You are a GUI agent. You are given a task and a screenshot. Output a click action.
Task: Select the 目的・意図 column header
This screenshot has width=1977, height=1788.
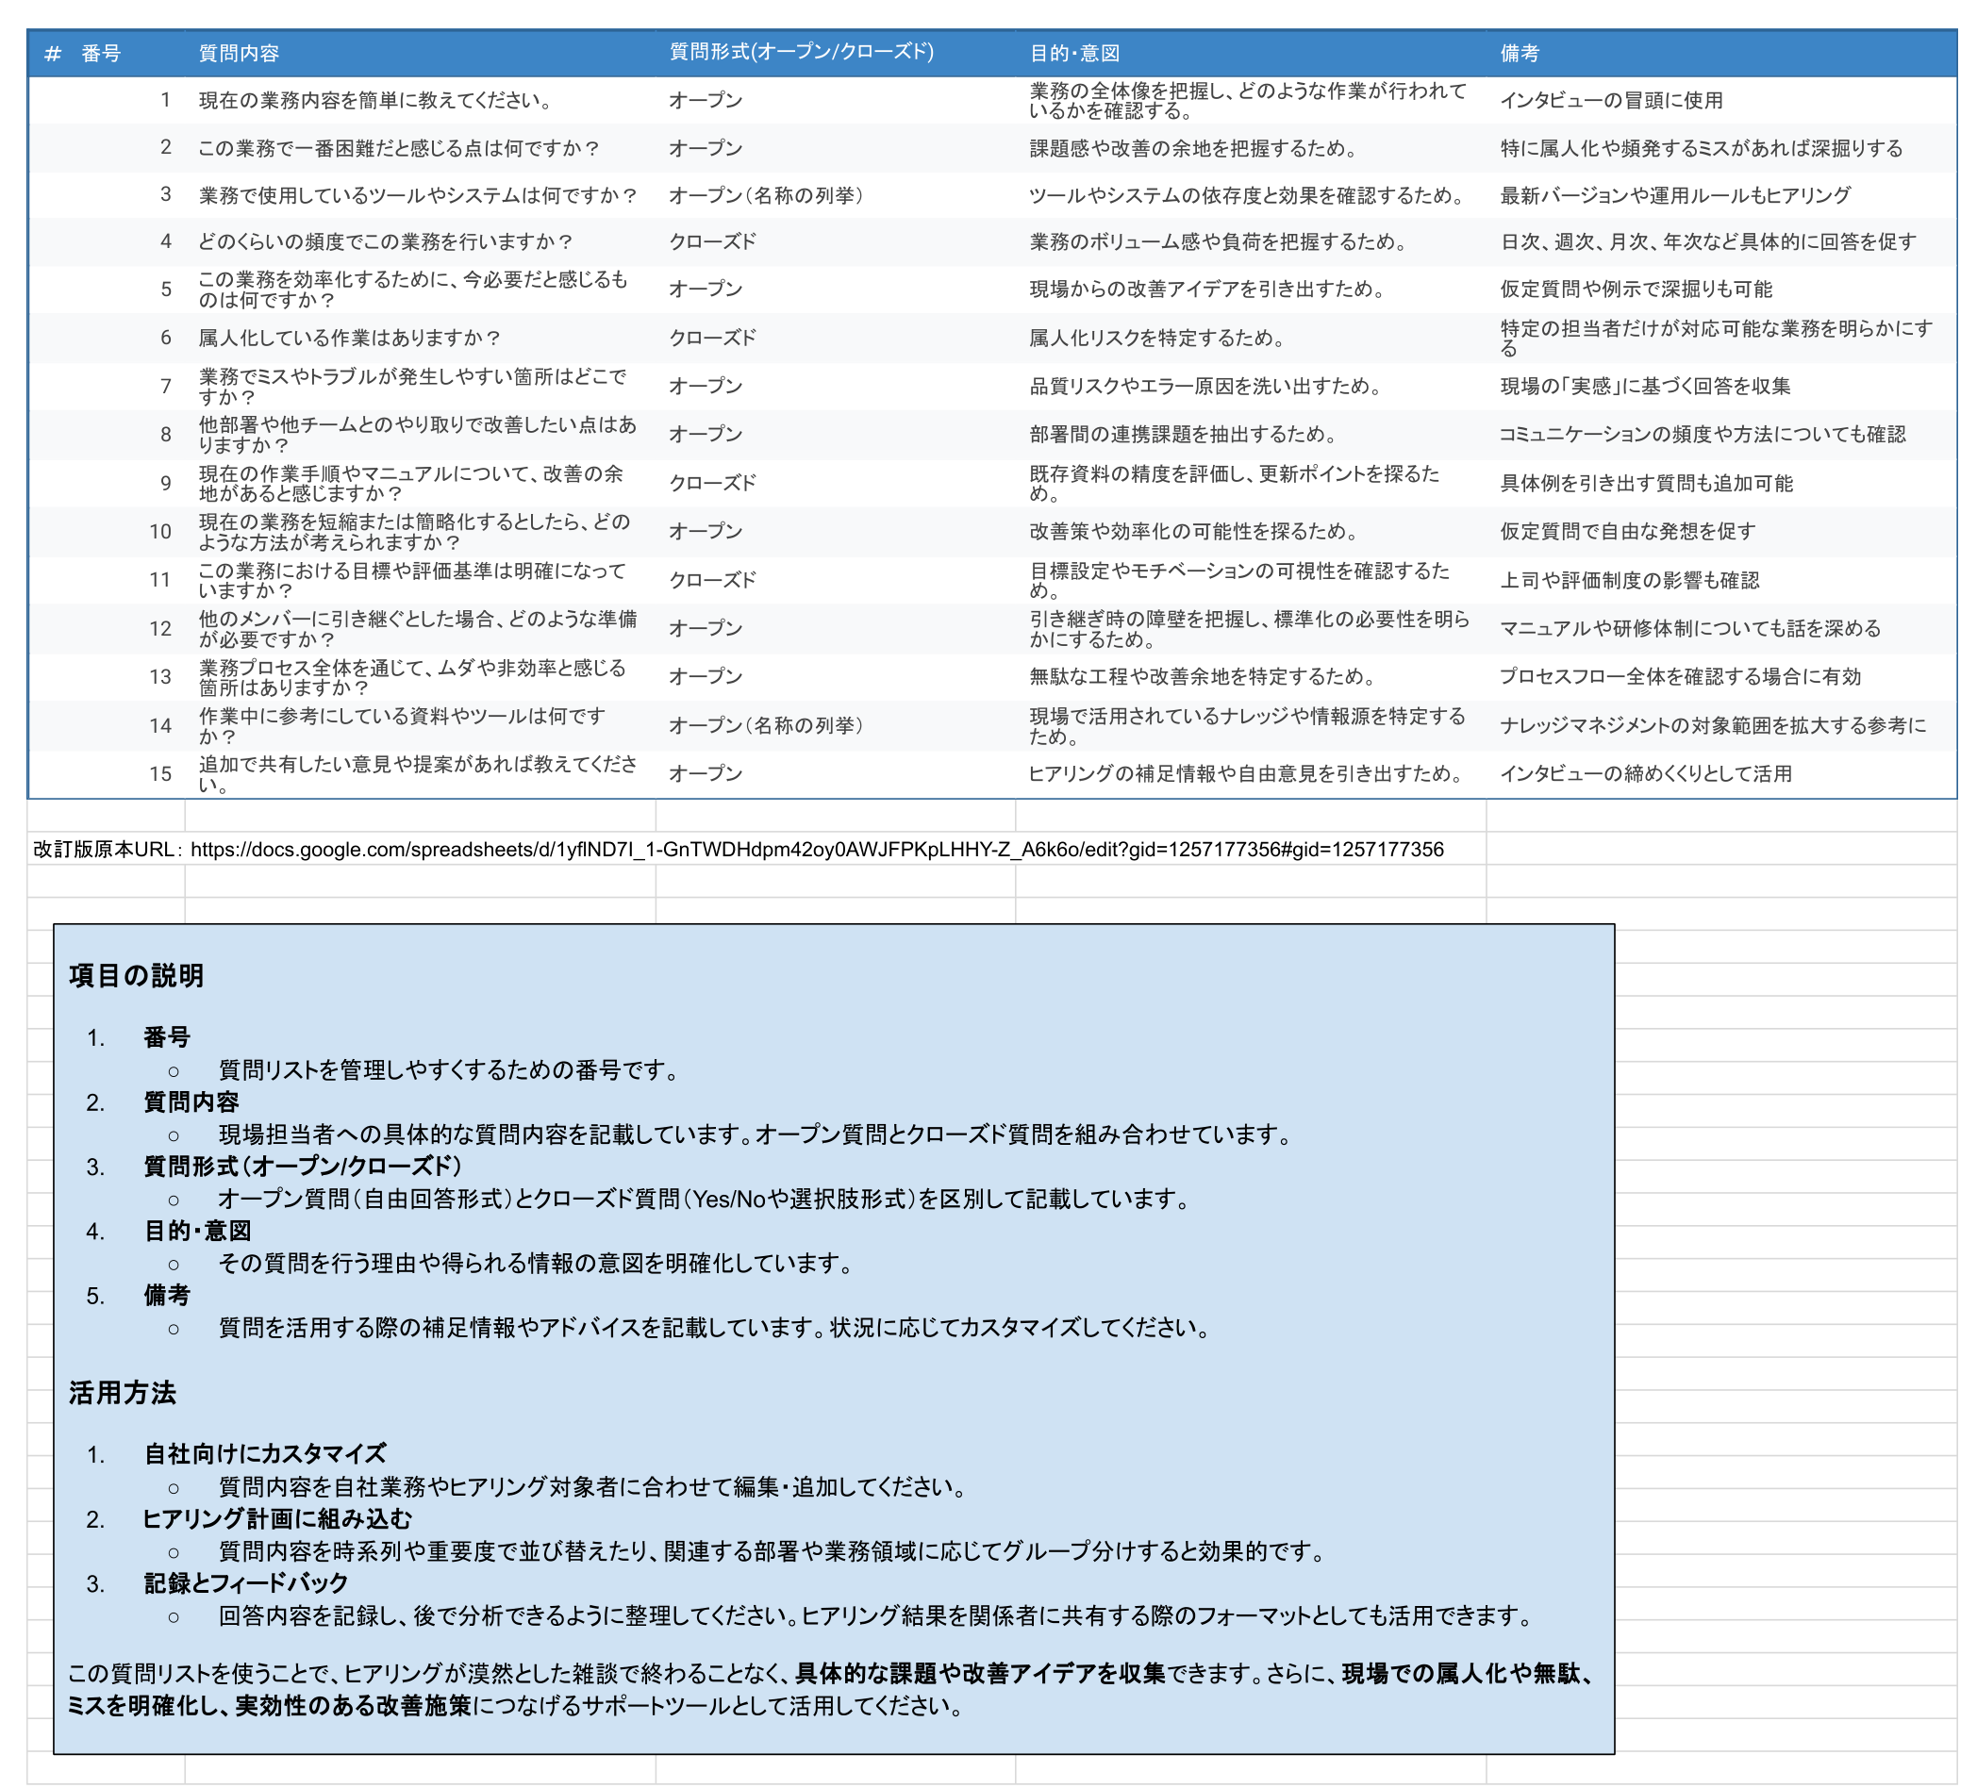(x=1251, y=53)
